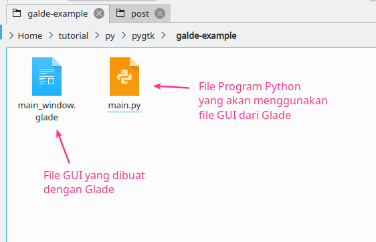The height and width of the screenshot is (242, 376).
Task: Expand the chevron before py
Action: coord(97,35)
